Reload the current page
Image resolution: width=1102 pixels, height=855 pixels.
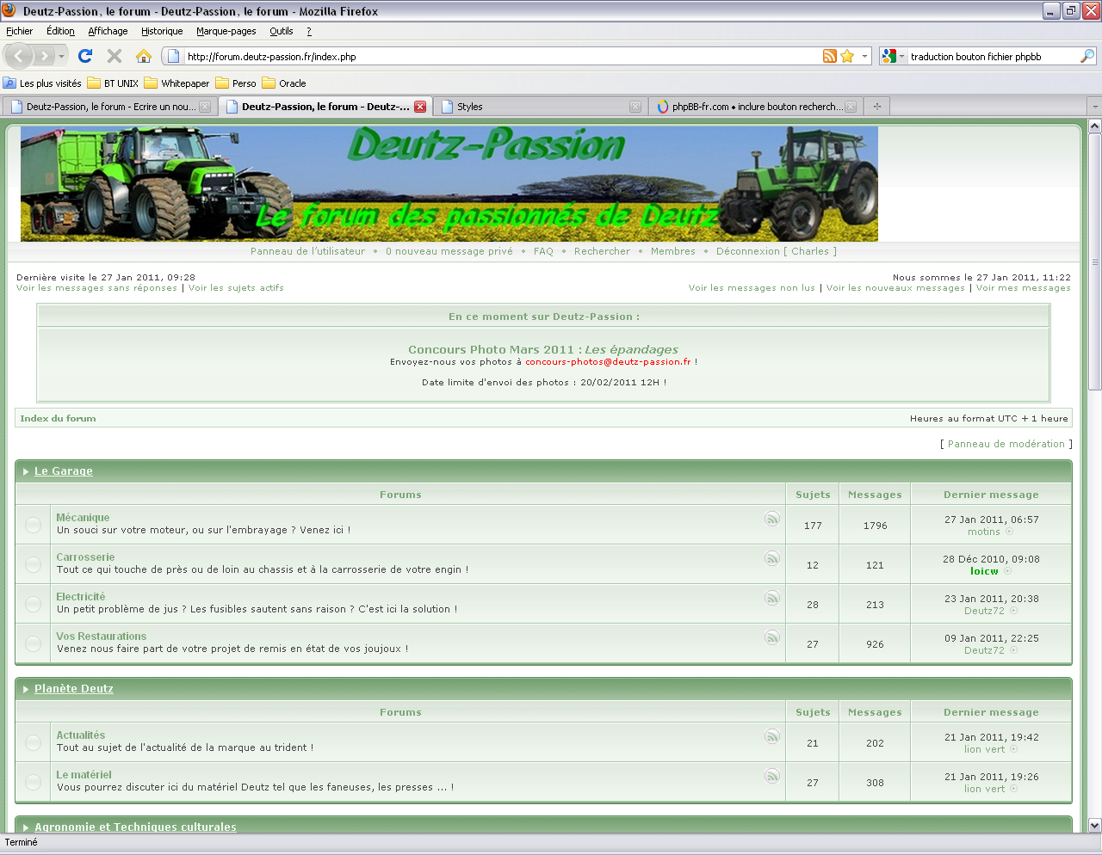(x=84, y=56)
